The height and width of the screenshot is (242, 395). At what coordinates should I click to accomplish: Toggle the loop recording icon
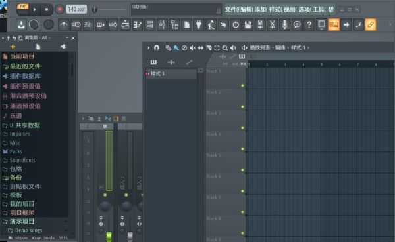click(x=113, y=25)
